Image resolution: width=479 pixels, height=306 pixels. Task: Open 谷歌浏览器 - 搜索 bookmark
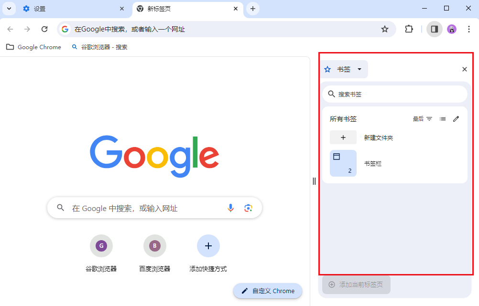[x=99, y=47]
